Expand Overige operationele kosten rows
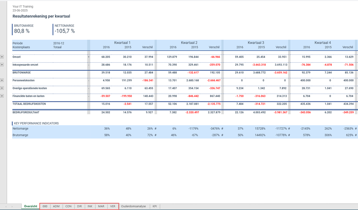The image size is (358, 210). tap(2, 88)
